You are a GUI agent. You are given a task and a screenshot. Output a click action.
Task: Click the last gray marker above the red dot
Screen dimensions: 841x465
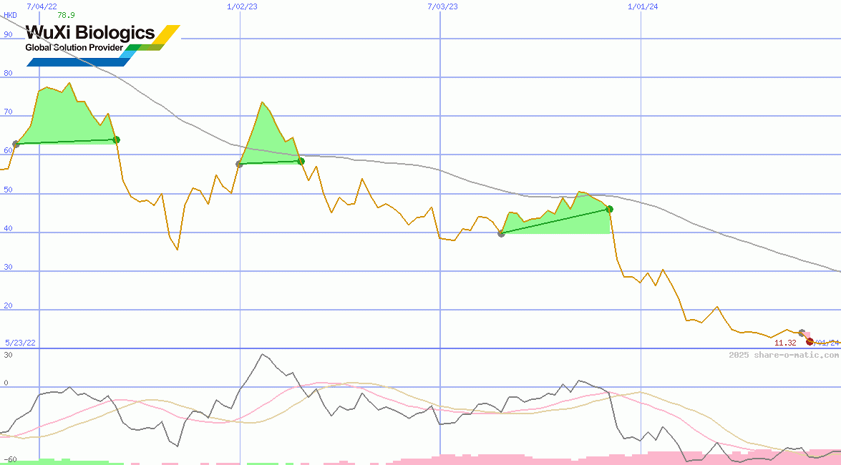pyautogui.click(x=802, y=333)
